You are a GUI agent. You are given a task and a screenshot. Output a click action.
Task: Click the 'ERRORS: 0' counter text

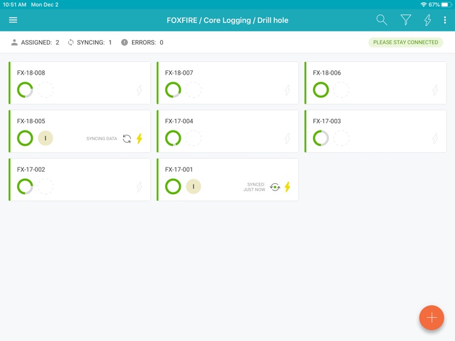147,42
